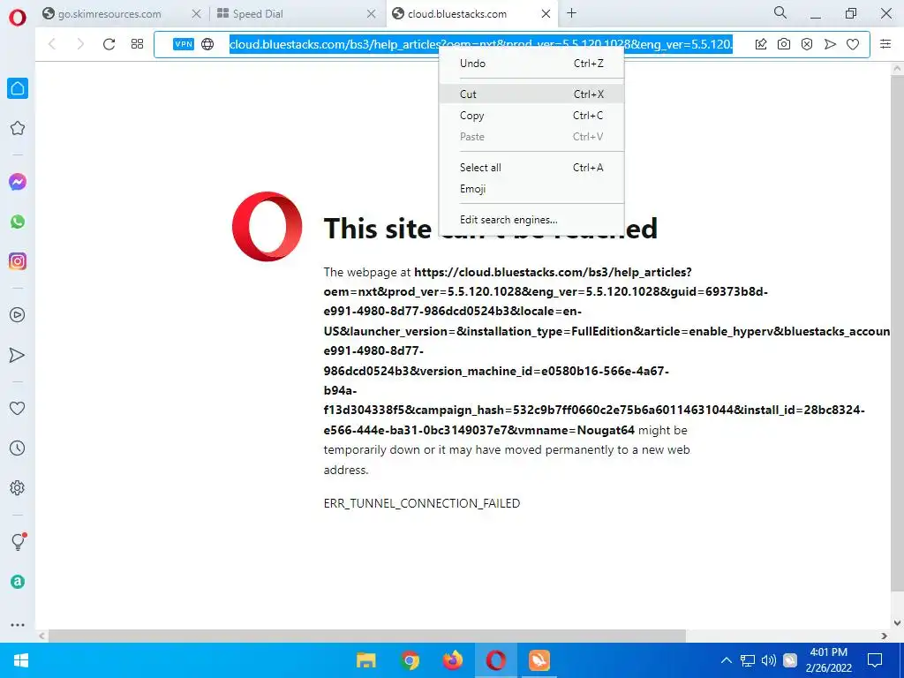Image resolution: width=904 pixels, height=678 pixels.
Task: Open Bookmarks star in sidebar
Action: click(18, 128)
